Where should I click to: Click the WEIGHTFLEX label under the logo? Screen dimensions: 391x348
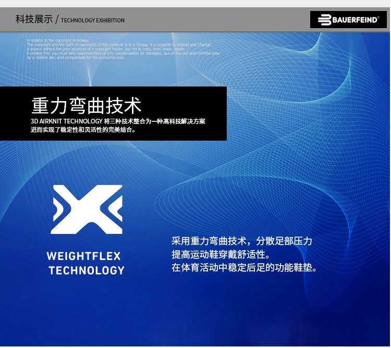coord(83,256)
